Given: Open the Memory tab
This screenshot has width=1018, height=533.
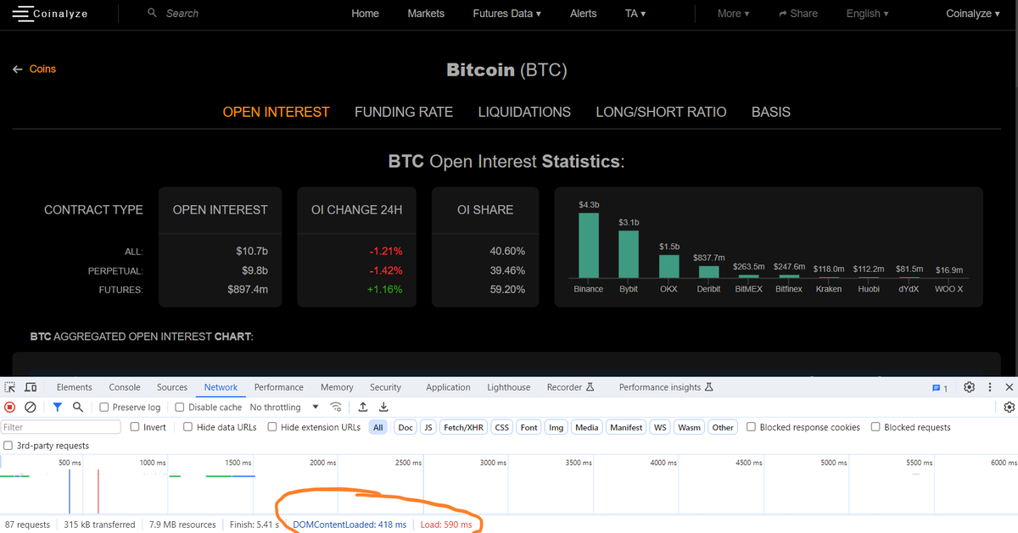Looking at the screenshot, I should 337,387.
